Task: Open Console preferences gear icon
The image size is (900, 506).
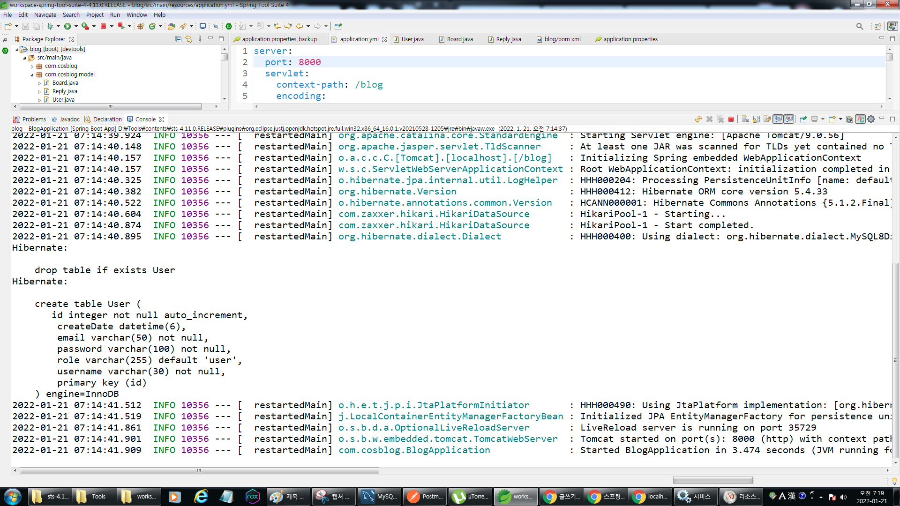Action: coord(871,119)
